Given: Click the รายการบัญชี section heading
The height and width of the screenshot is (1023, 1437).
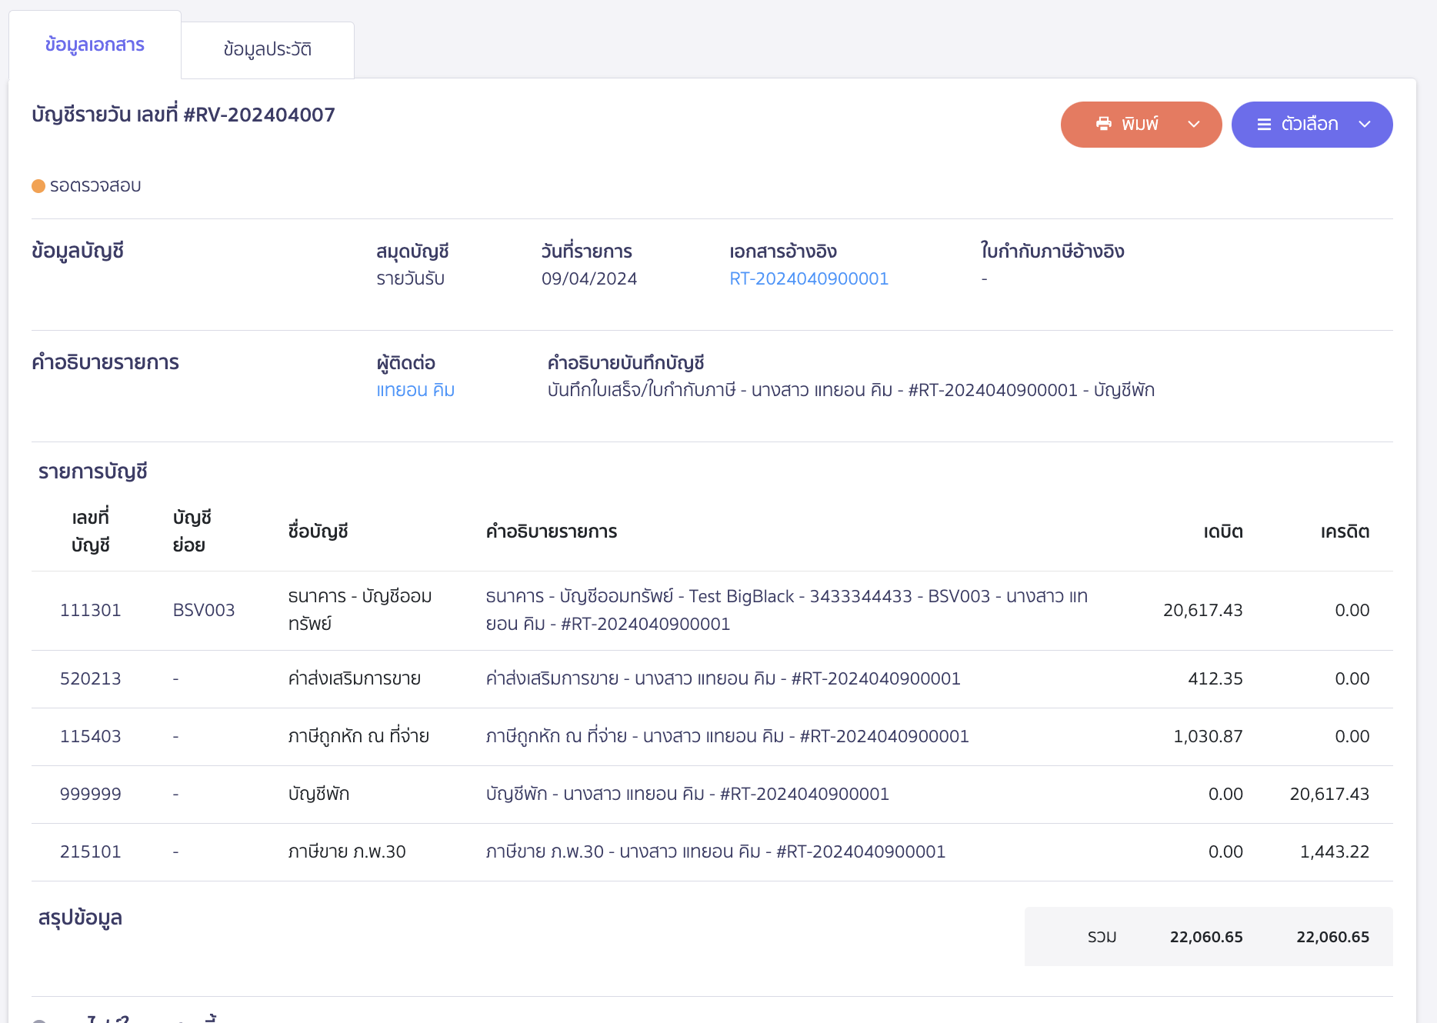Looking at the screenshot, I should (x=93, y=472).
